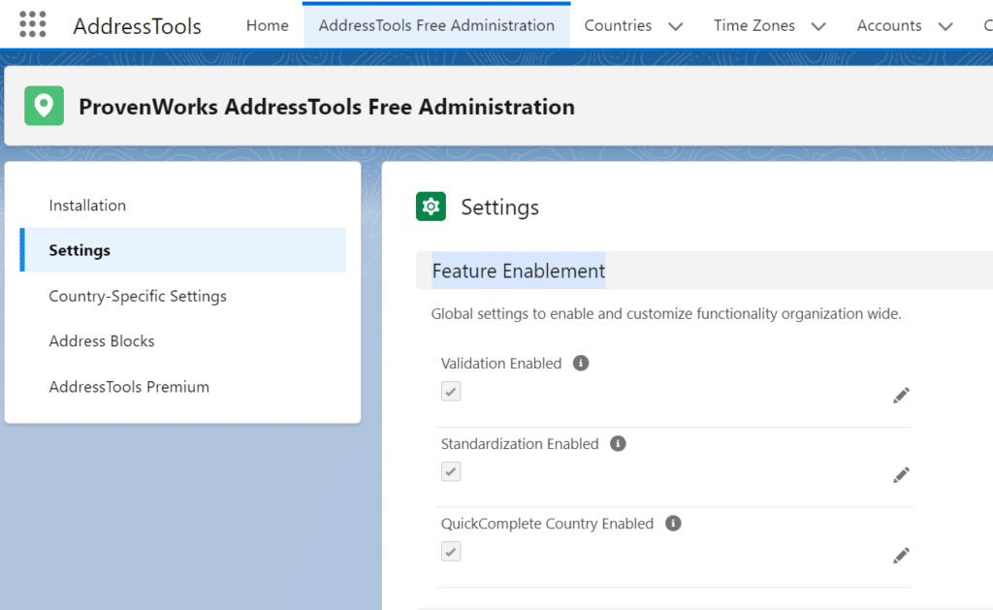Go to the Home tab
The width and height of the screenshot is (993, 610).
click(x=267, y=25)
